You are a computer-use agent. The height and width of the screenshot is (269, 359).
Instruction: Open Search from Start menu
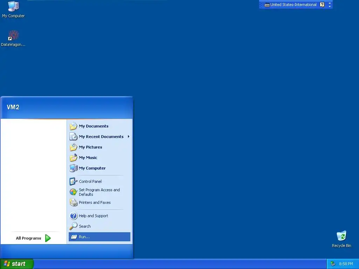point(100,226)
